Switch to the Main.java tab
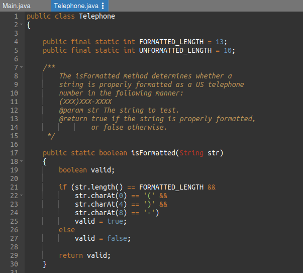The height and width of the screenshot is (273, 303). click(x=17, y=6)
